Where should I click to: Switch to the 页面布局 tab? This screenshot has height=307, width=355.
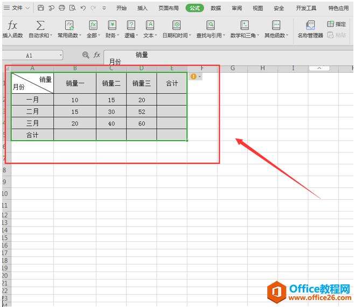coord(169,8)
